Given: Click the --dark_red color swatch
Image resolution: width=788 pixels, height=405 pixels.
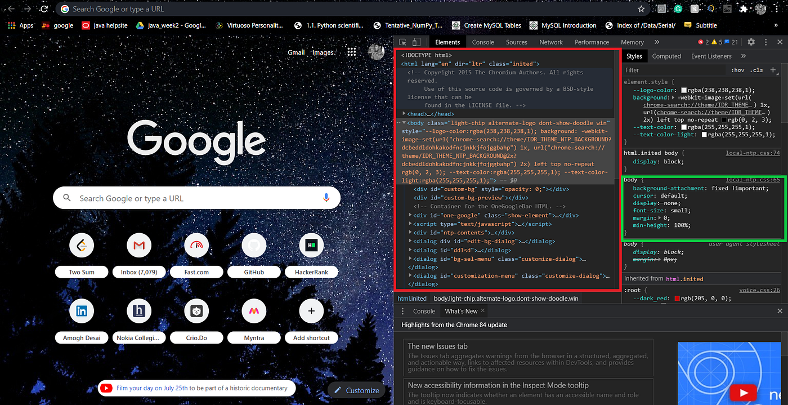Looking at the screenshot, I should point(677,299).
